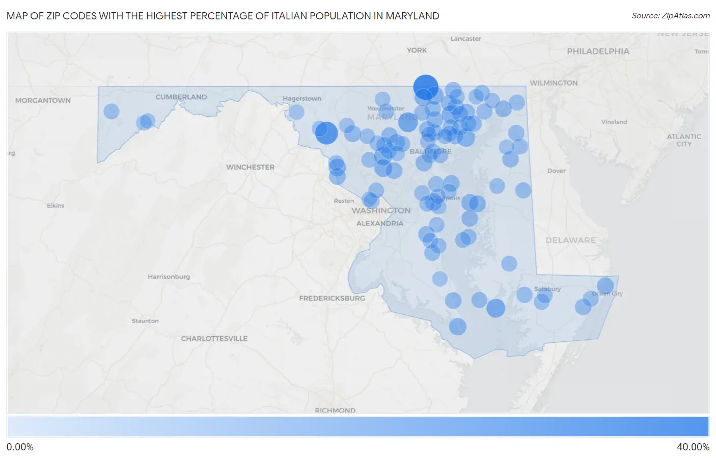
Task: Click the ATLANTIC CITY map label
Action: tap(684, 140)
